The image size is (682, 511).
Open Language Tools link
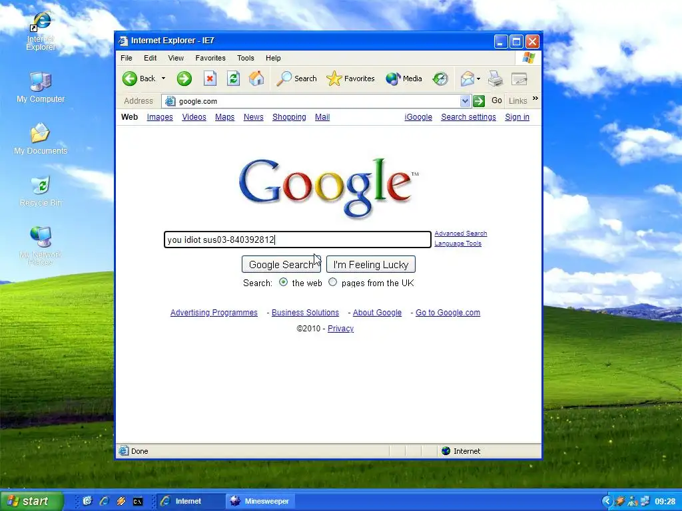coord(458,244)
